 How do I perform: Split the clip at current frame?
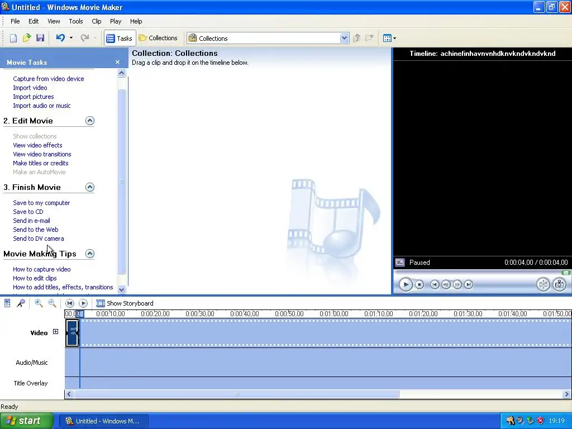543,284
